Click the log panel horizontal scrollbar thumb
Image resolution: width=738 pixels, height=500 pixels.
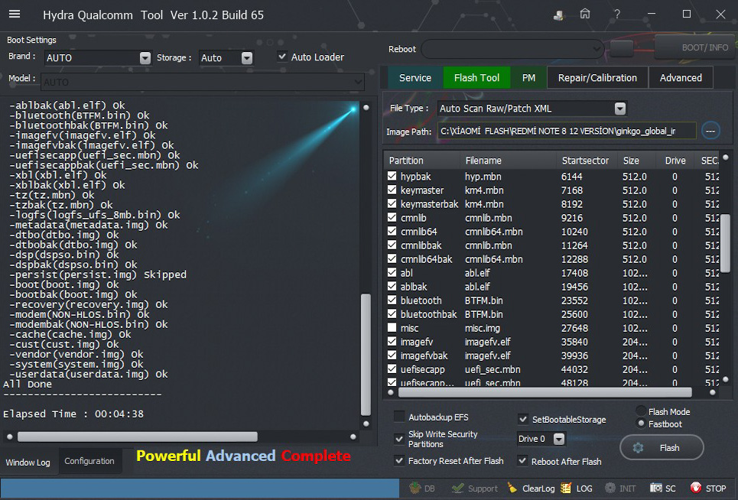(138, 437)
